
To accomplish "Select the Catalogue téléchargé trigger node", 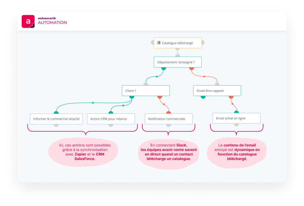I will 177,43.
